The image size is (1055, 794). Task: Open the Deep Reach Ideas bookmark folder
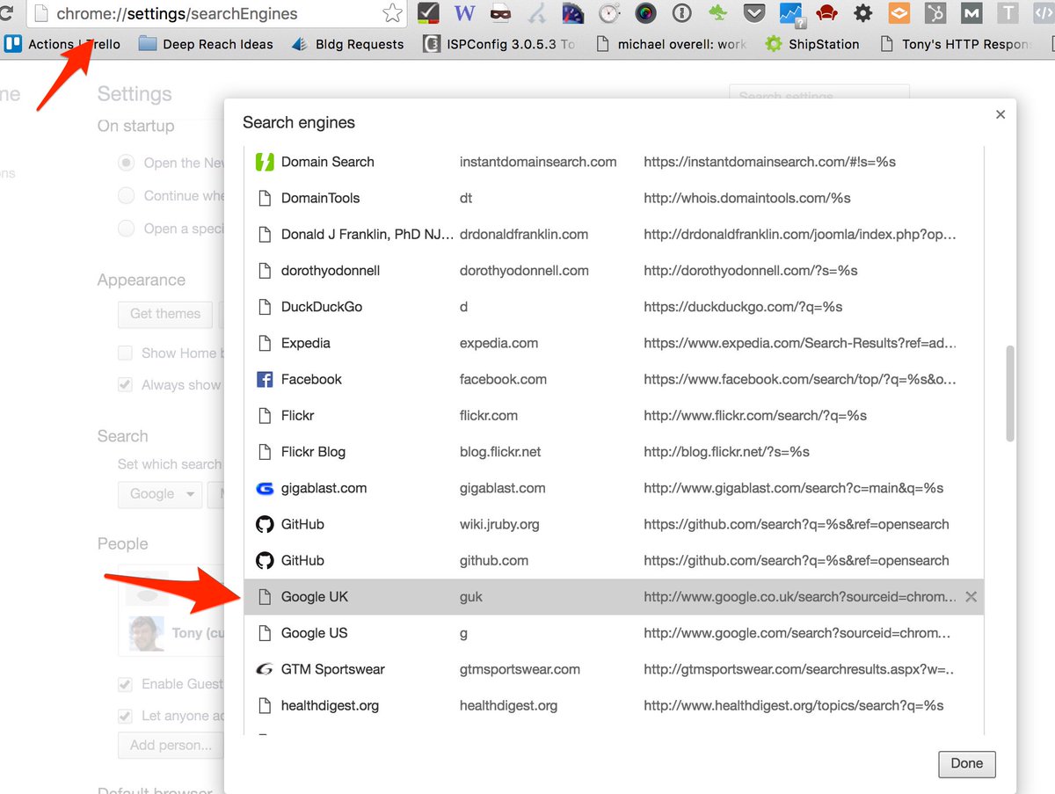pos(206,44)
